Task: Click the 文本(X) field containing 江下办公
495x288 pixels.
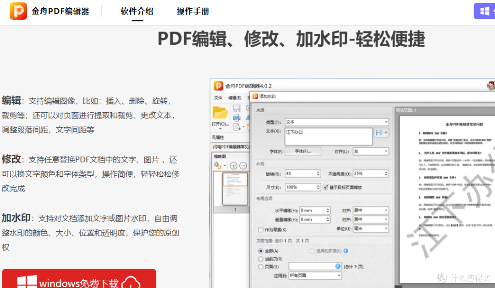Action: 329,136
